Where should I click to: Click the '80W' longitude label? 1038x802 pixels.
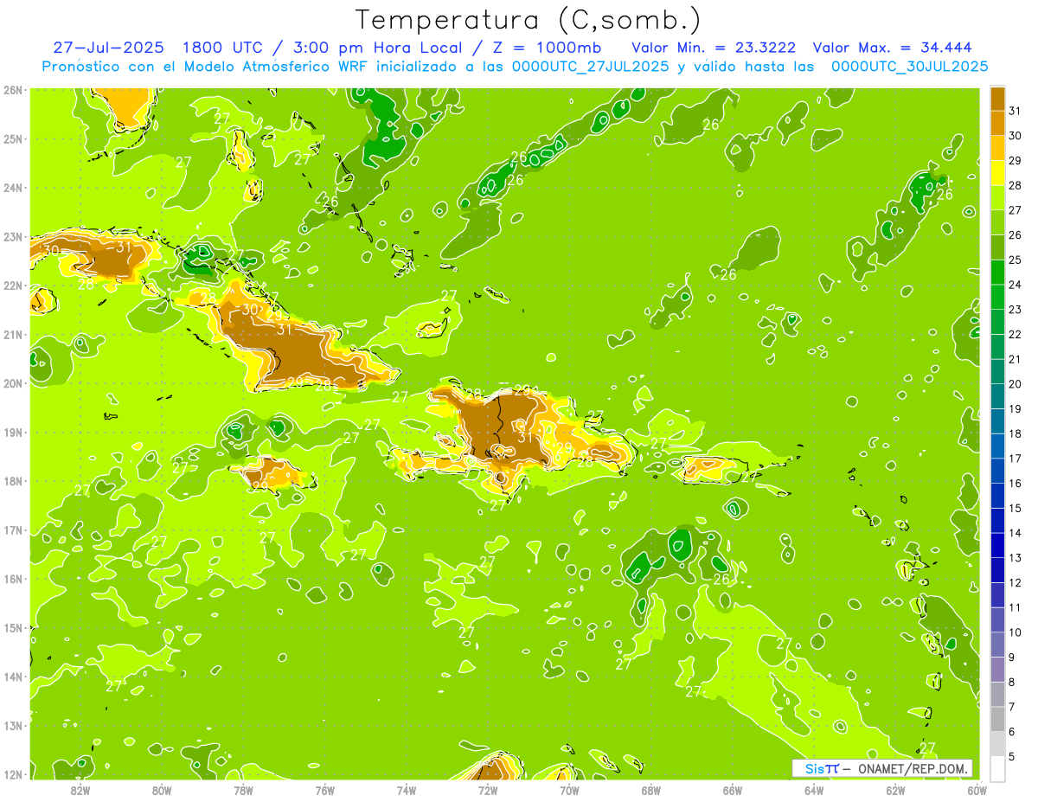coord(162,790)
